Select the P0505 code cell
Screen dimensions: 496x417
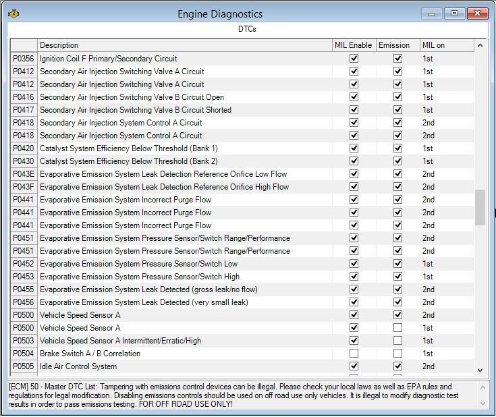[x=24, y=366]
